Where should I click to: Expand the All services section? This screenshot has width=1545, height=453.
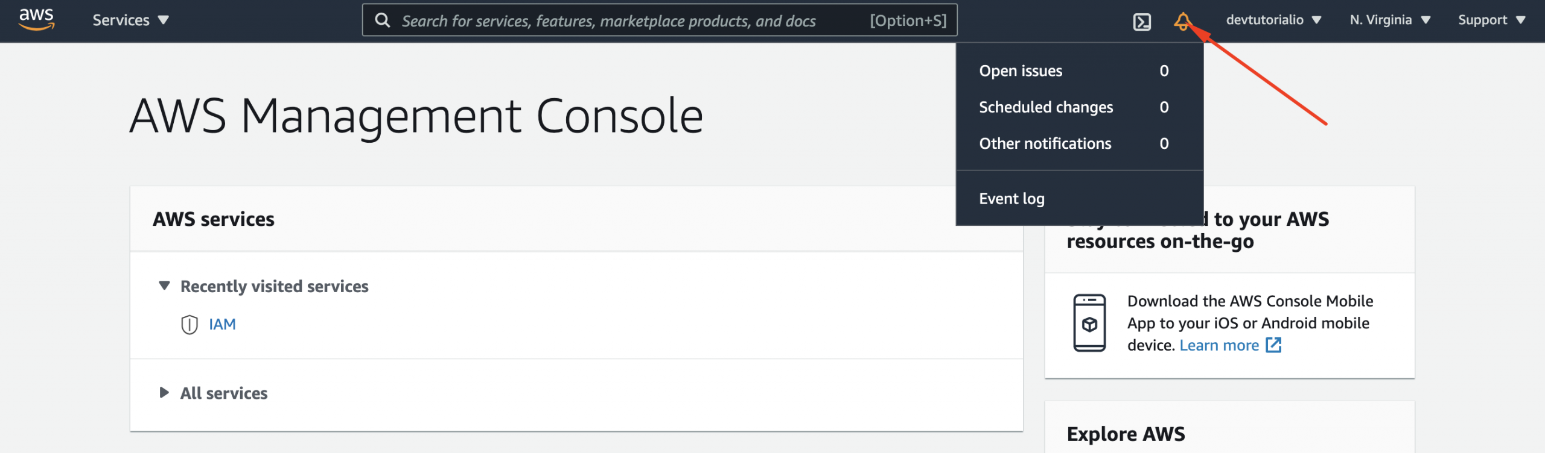point(164,393)
